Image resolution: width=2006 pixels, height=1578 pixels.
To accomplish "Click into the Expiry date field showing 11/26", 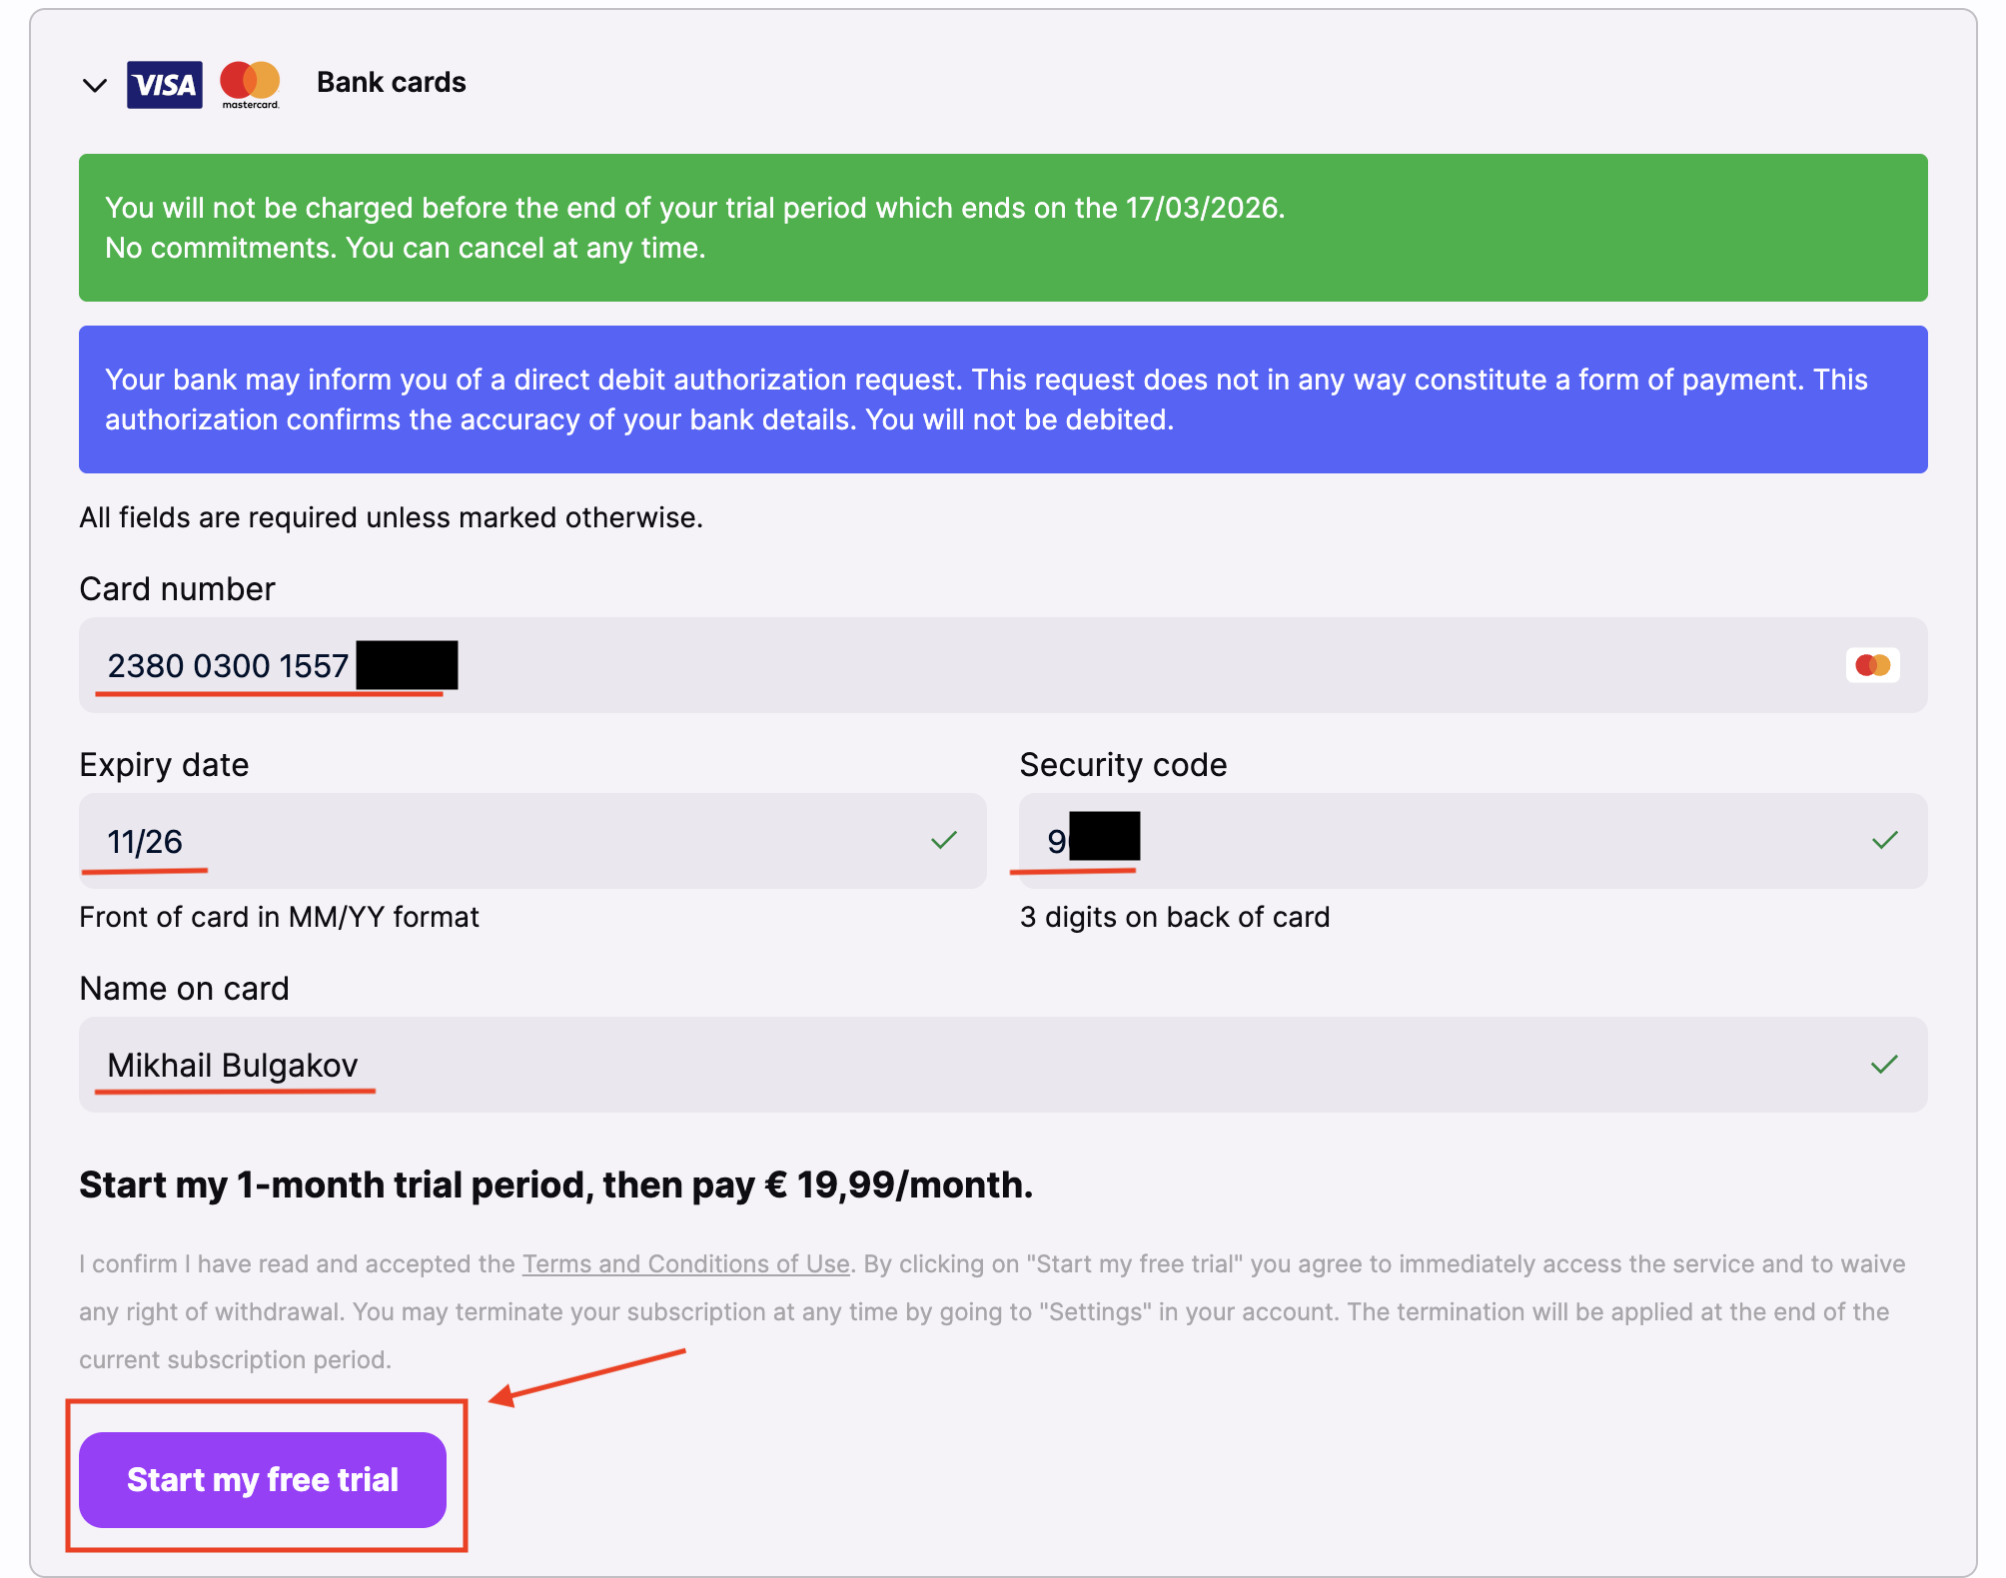I will pos(500,841).
